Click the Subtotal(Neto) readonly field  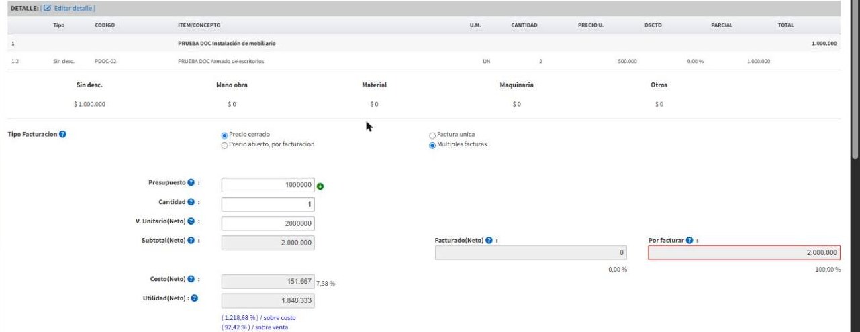click(x=268, y=243)
